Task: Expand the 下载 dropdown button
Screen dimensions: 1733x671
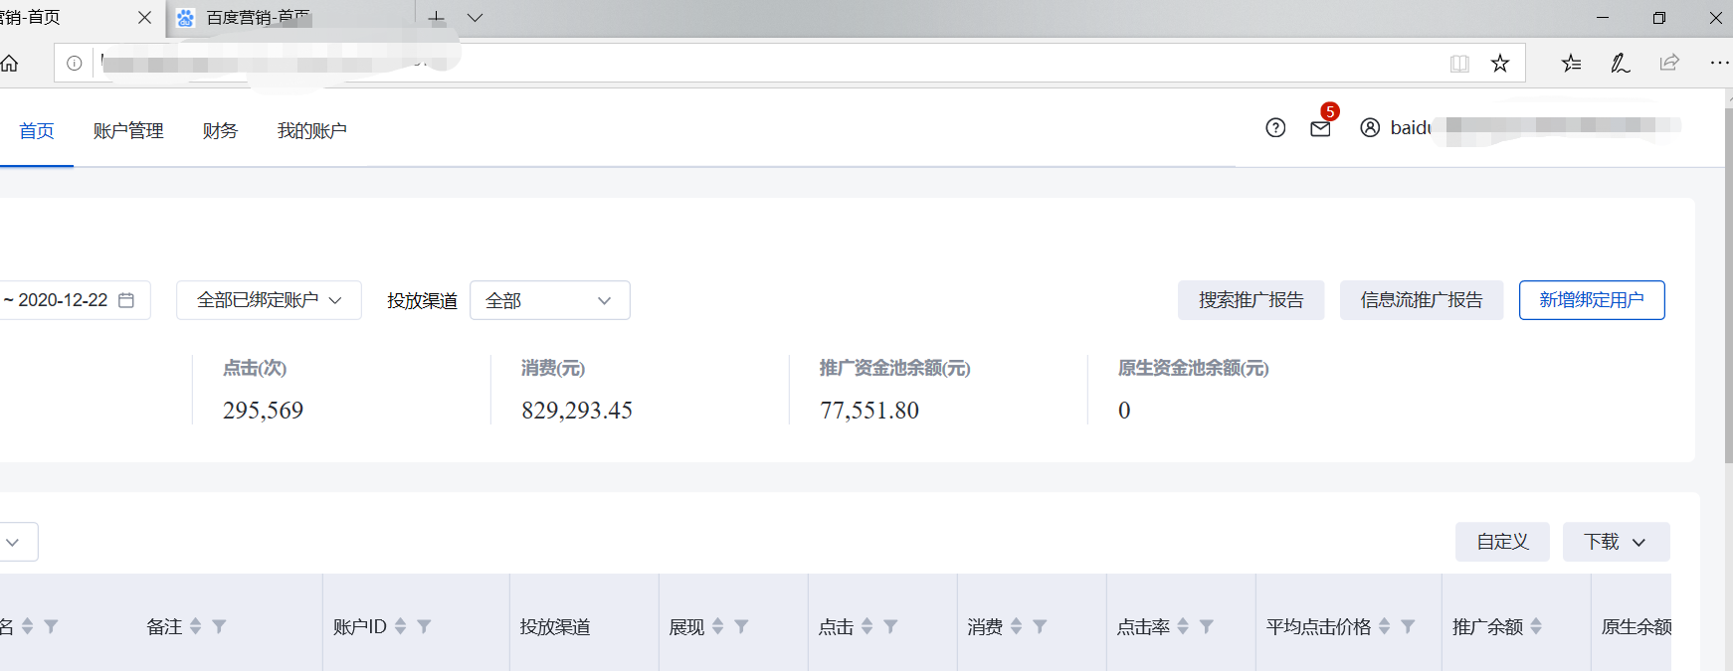Action: (1616, 542)
